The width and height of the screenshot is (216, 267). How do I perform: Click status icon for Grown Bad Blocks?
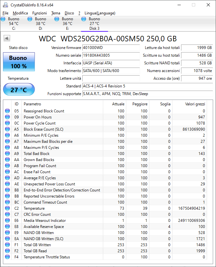[x=7, y=159]
